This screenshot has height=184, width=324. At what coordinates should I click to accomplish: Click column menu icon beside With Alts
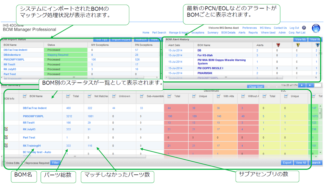coord(219,96)
